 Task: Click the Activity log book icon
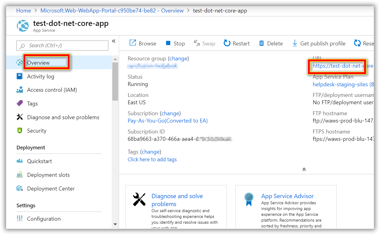tap(20, 76)
